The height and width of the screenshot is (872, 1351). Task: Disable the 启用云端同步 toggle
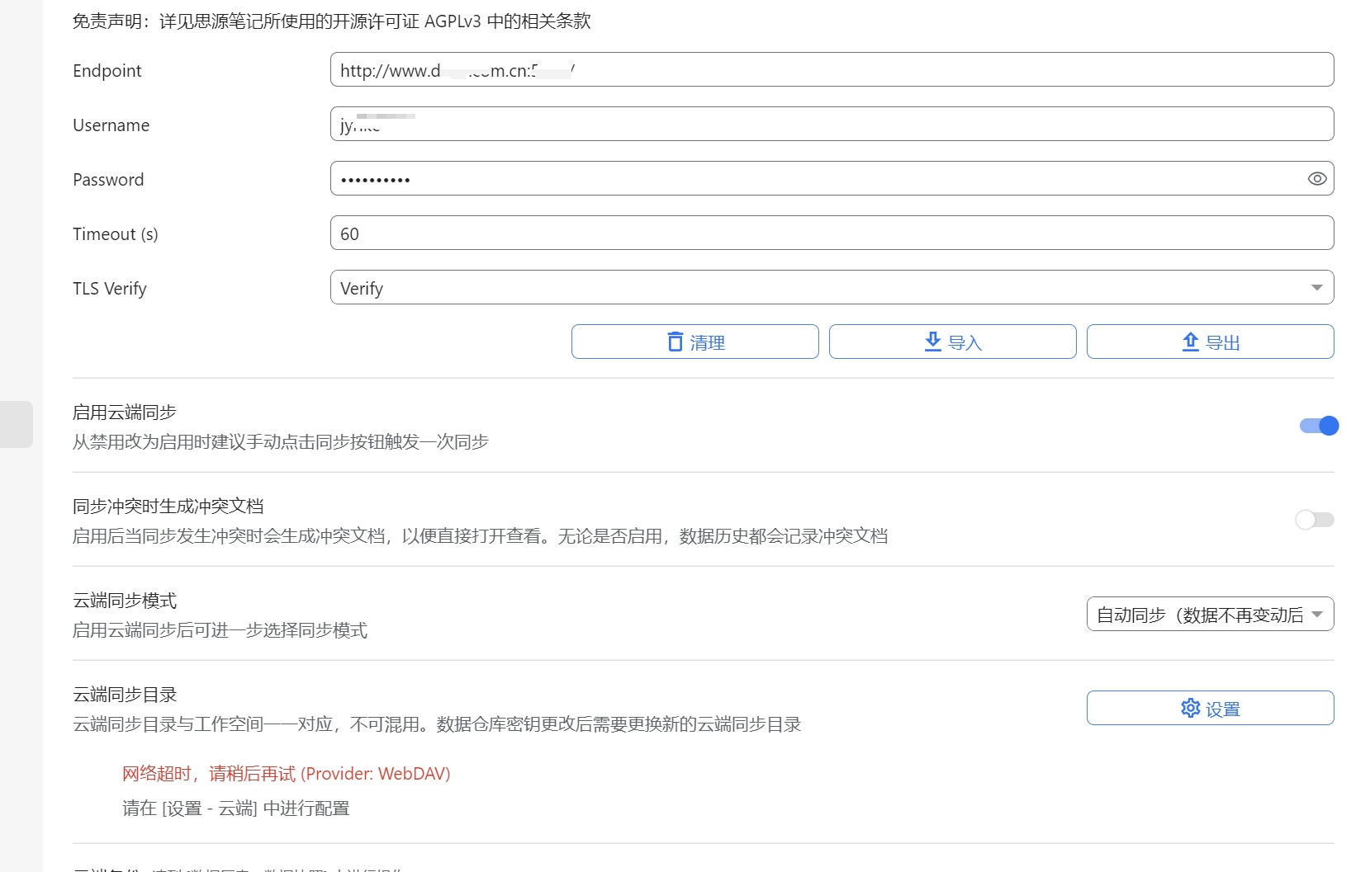(x=1318, y=426)
